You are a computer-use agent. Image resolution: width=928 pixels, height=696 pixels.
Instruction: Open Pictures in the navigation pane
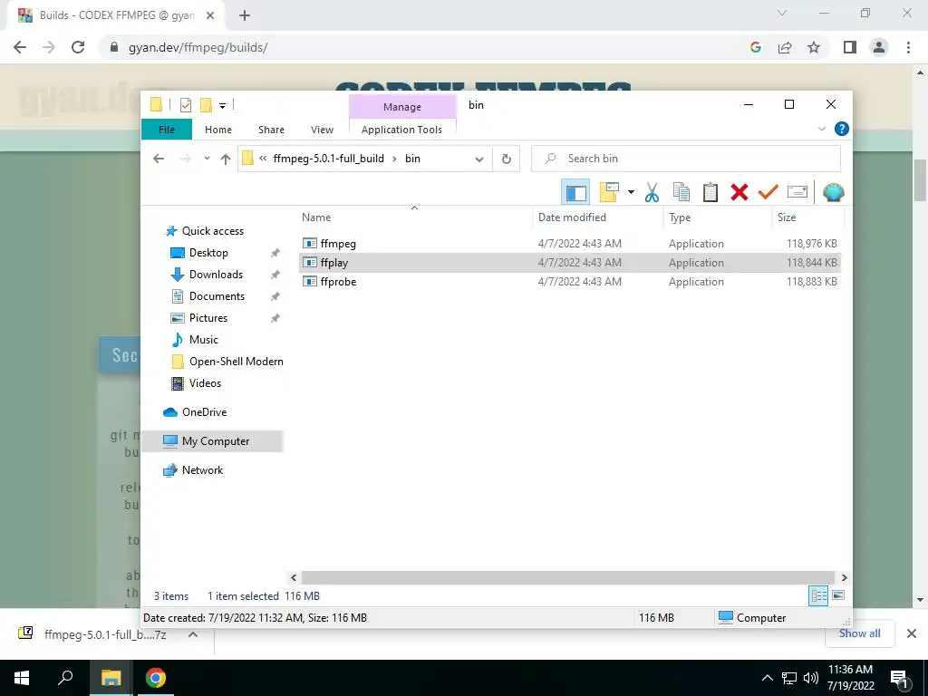[208, 318]
